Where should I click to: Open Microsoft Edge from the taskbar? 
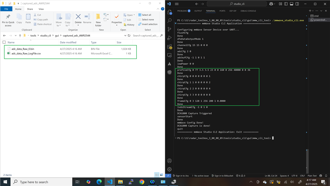pos(99,182)
